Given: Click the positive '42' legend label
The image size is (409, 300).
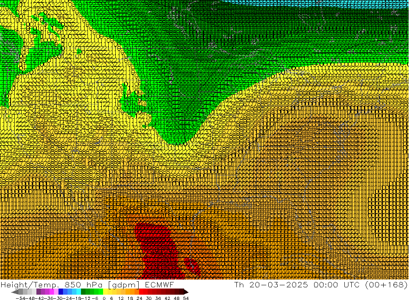Looking at the screenshot, I should pyautogui.click(x=167, y=298).
